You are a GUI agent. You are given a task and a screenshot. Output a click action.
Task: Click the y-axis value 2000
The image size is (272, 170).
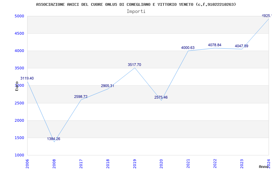(x=19, y=121)
